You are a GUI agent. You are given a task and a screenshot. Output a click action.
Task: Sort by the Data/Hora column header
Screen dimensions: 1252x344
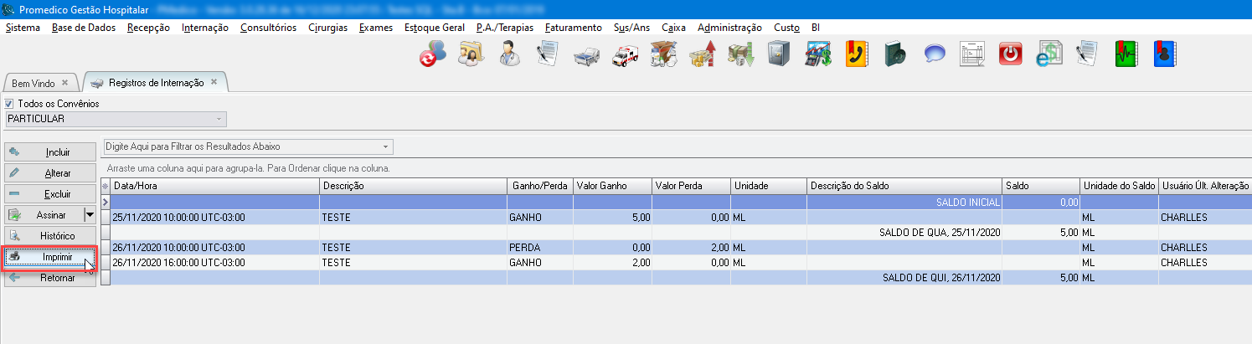coord(214,185)
